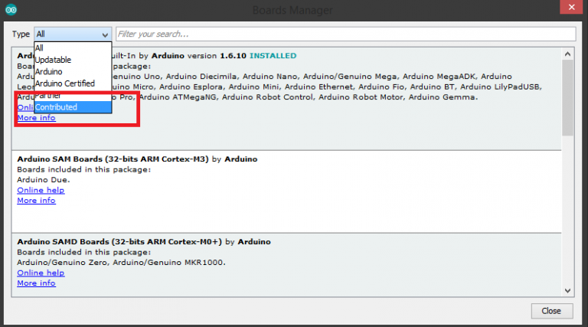Click the vertical scrollbar thumb
Viewport: 588px width, 327px height.
[x=567, y=96]
